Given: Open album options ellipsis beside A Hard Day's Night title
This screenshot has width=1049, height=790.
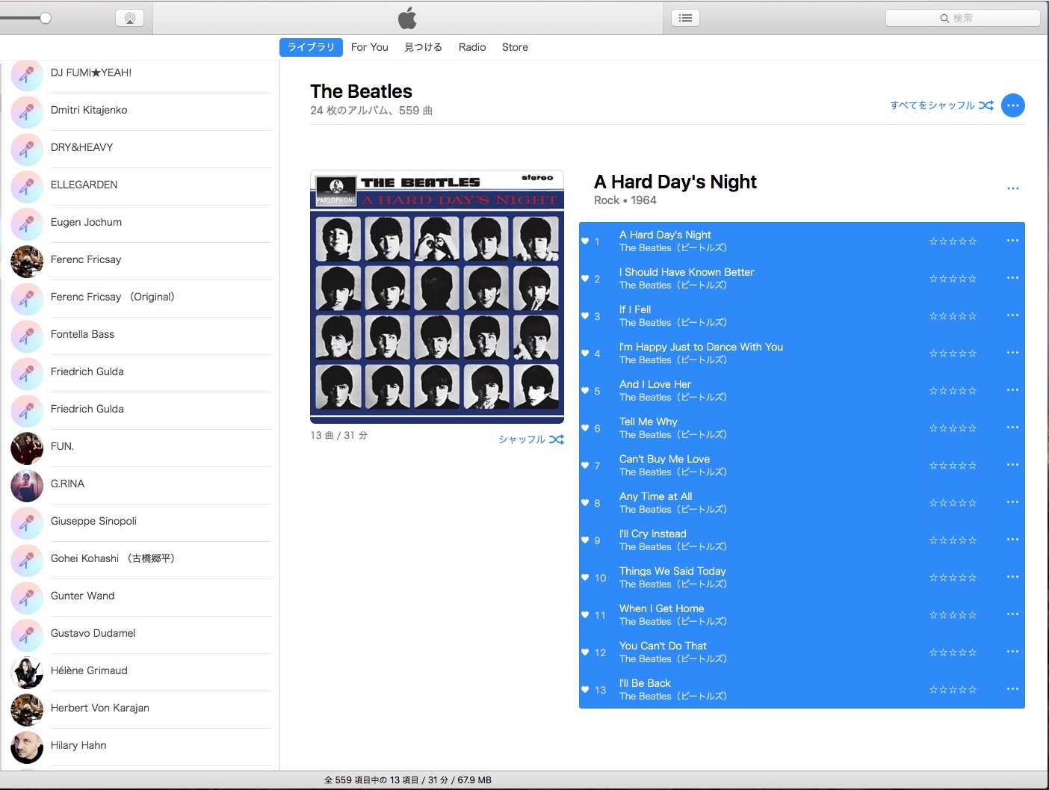Looking at the screenshot, I should [x=1012, y=188].
